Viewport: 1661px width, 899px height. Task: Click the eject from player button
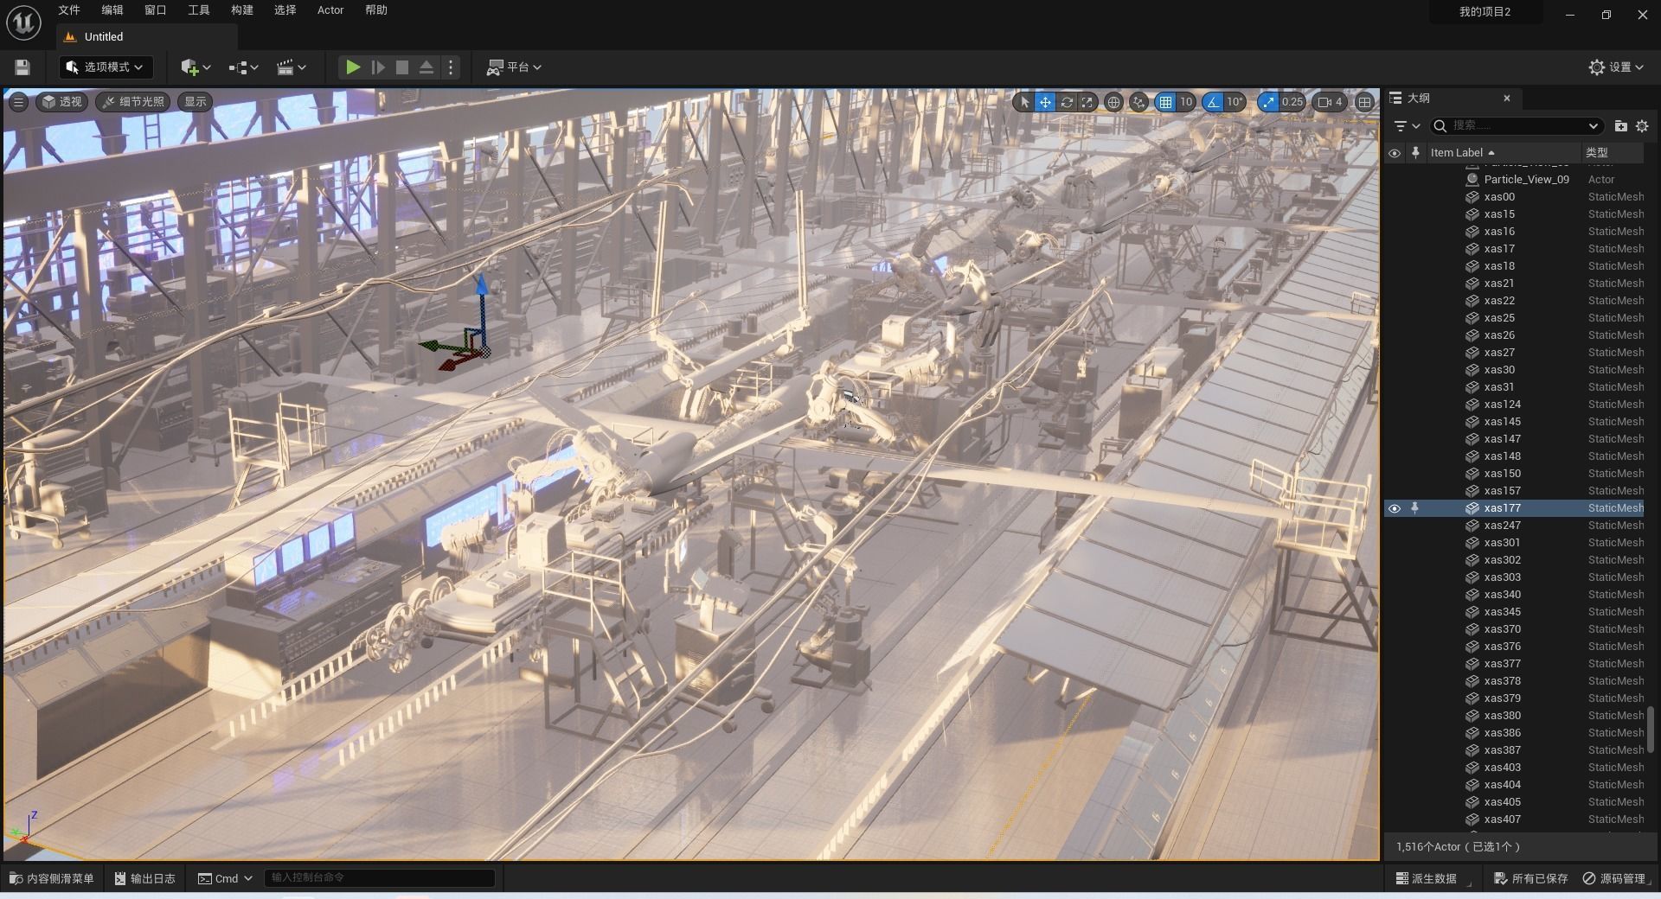pos(426,67)
